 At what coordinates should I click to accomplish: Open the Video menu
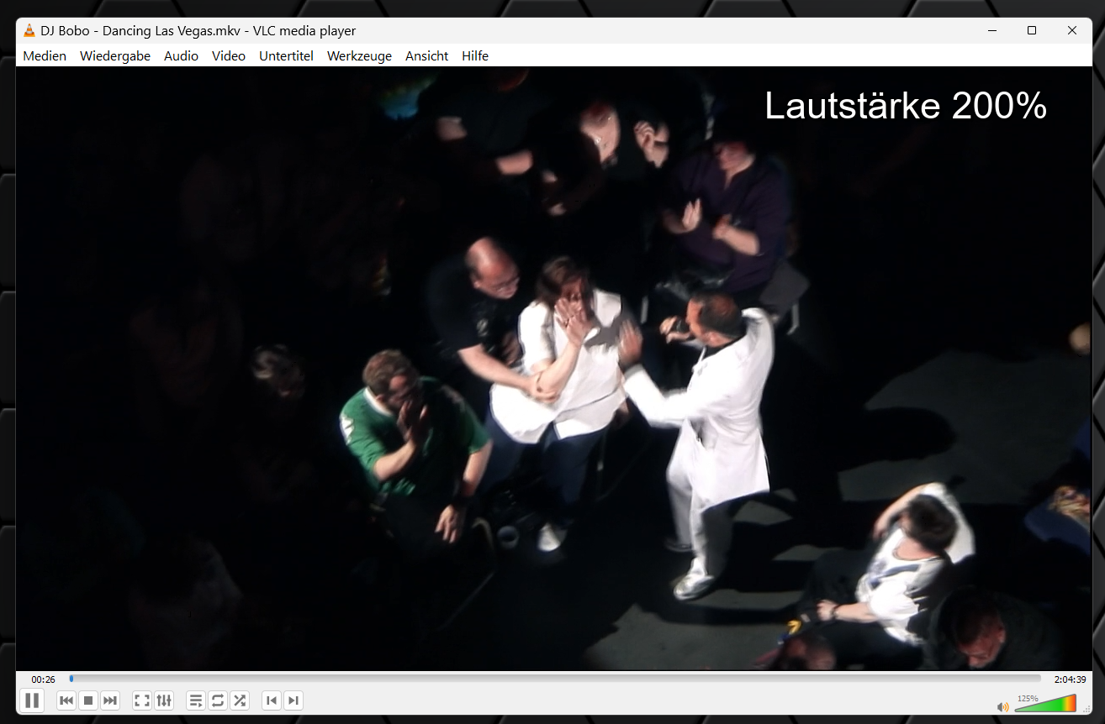click(229, 56)
